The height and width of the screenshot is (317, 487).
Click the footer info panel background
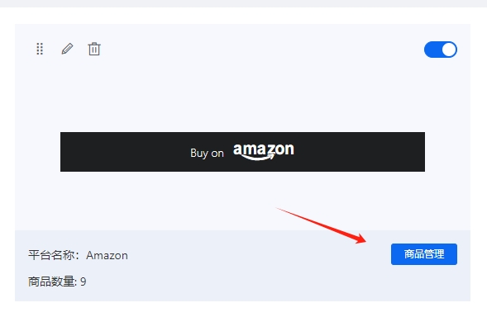(x=242, y=266)
